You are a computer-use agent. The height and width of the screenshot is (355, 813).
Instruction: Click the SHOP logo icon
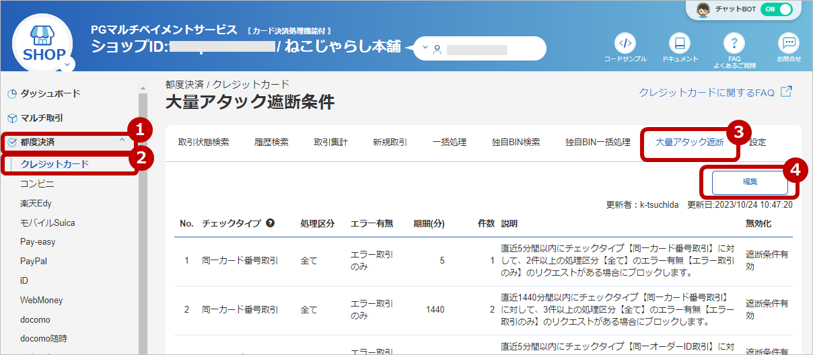pyautogui.click(x=44, y=45)
